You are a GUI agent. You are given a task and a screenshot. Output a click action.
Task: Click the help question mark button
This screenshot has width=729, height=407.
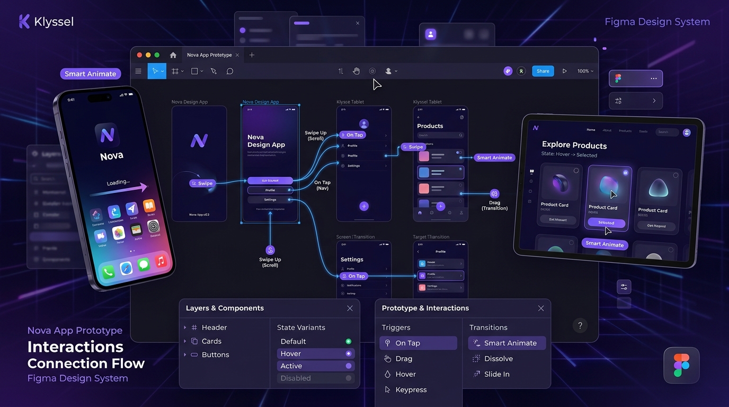pos(580,325)
